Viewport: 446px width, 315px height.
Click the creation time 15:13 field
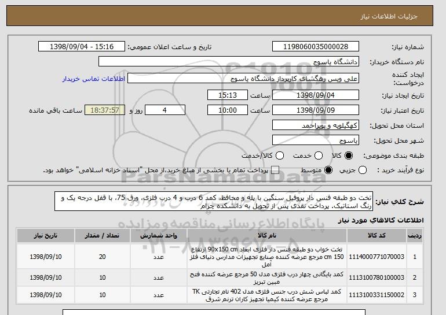pos(228,95)
